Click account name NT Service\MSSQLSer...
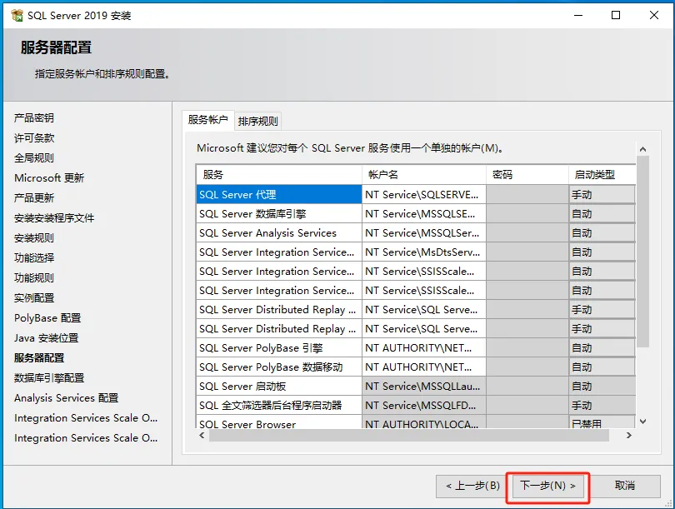The image size is (675, 509). tap(424, 233)
